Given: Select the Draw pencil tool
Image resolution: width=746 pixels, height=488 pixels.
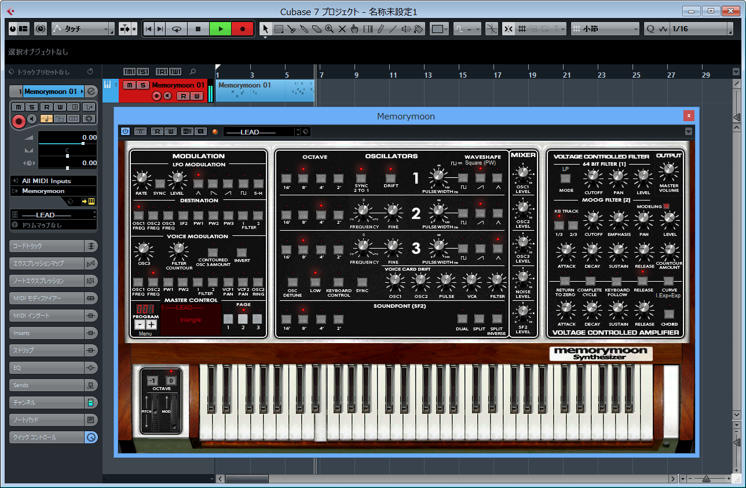Looking at the screenshot, I should tap(381, 28).
